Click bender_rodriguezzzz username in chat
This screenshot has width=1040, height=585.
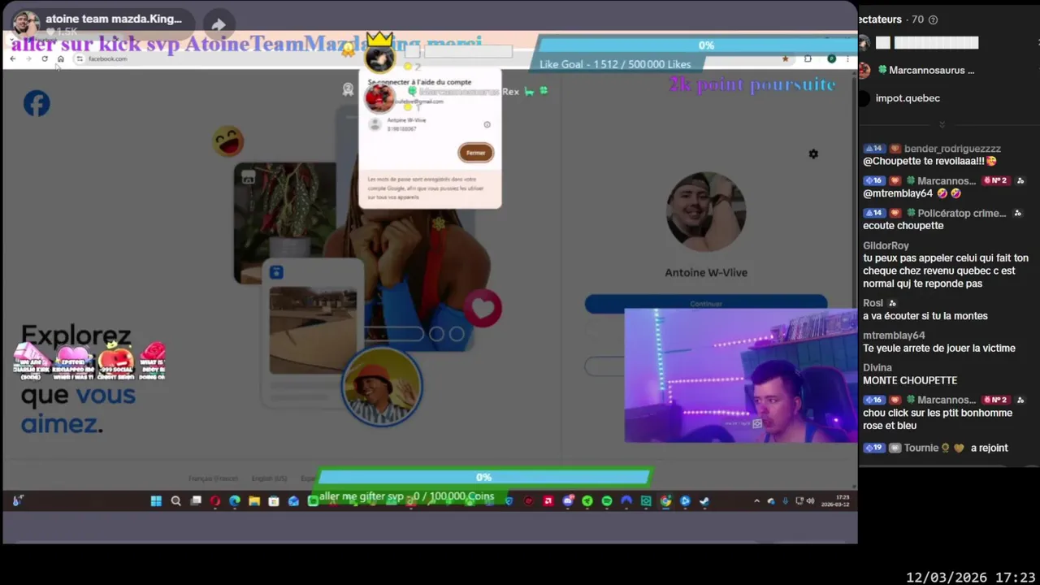(x=952, y=149)
